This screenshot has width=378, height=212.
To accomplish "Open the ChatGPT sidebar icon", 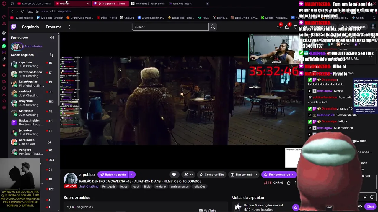I will [4, 33].
